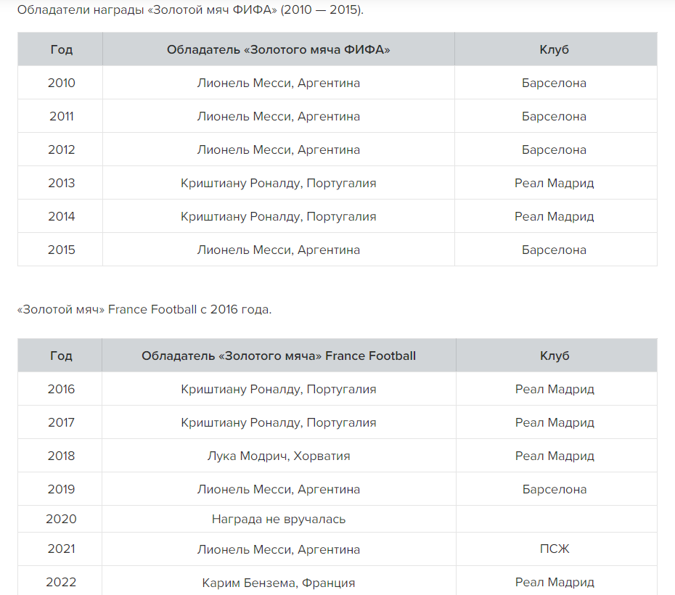The width and height of the screenshot is (675, 595).
Task: Click Реал Мадрид in the 2022 row
Action: tap(555, 582)
